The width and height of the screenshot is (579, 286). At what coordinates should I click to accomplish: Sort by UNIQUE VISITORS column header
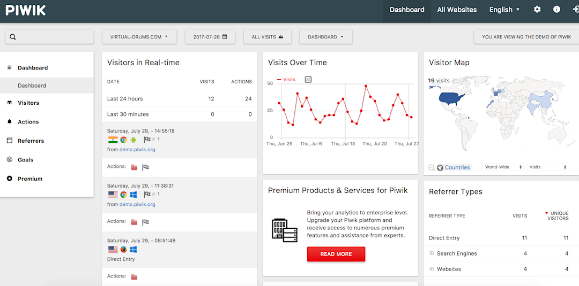tap(557, 215)
